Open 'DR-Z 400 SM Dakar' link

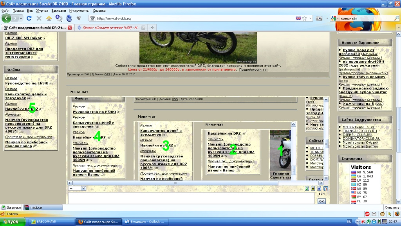(23, 38)
